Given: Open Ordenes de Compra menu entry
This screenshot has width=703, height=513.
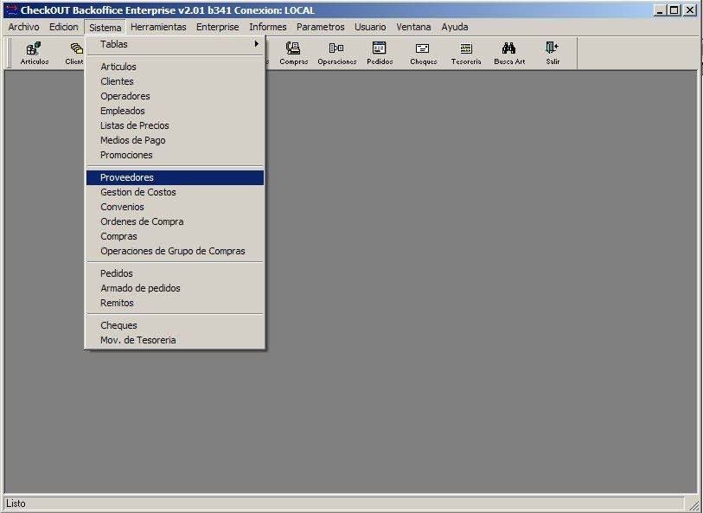Looking at the screenshot, I should (x=175, y=222).
